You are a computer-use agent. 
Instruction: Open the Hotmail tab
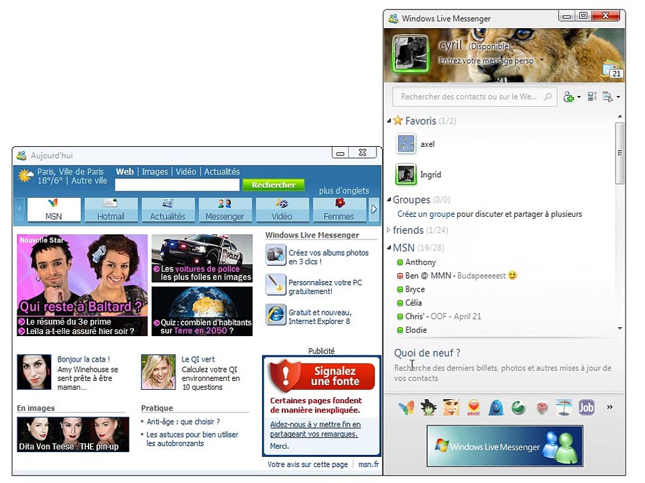(x=111, y=209)
